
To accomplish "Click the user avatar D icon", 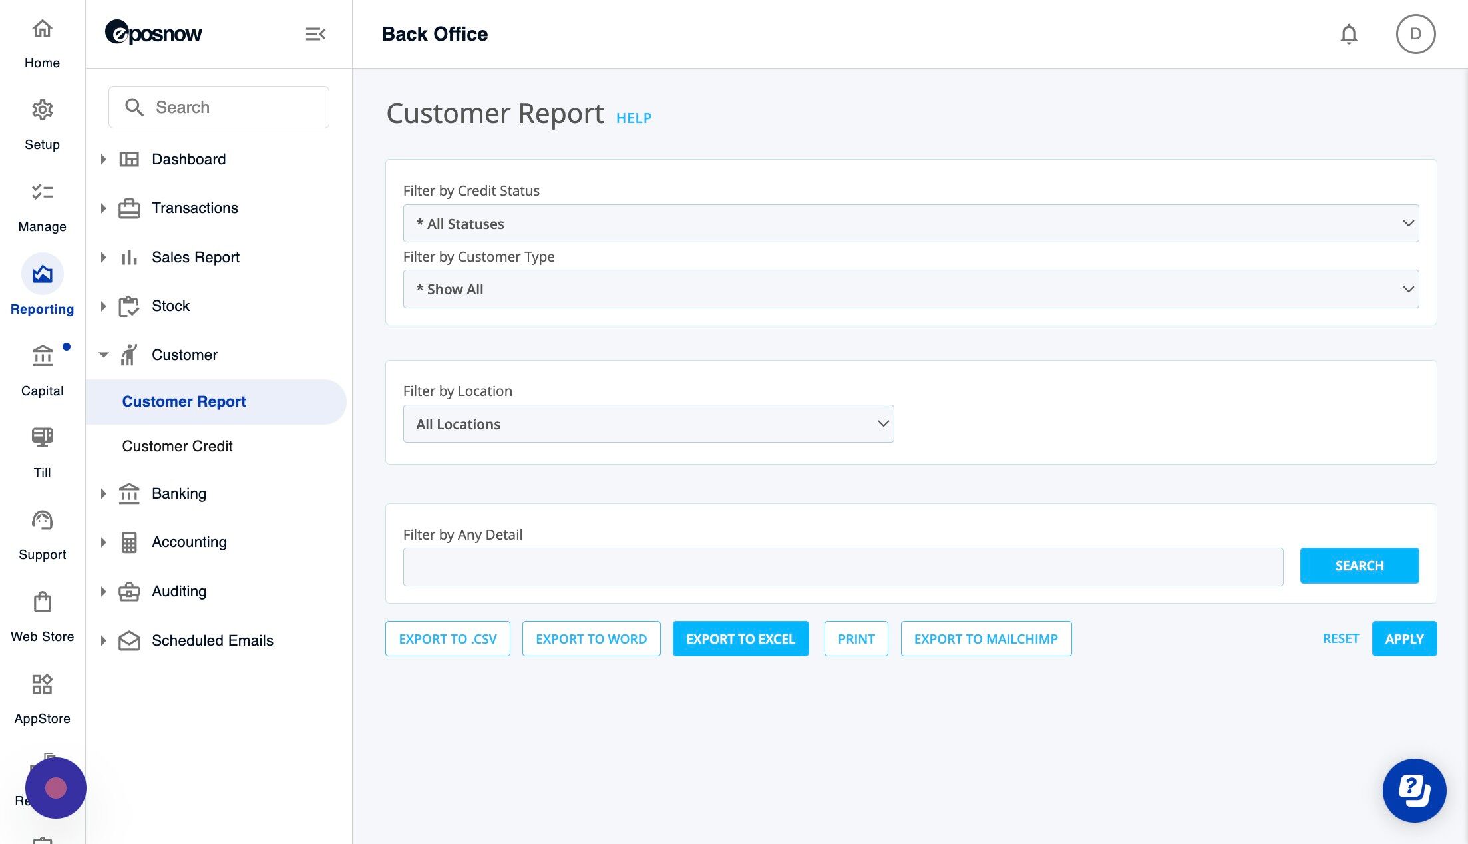I will click(1415, 34).
